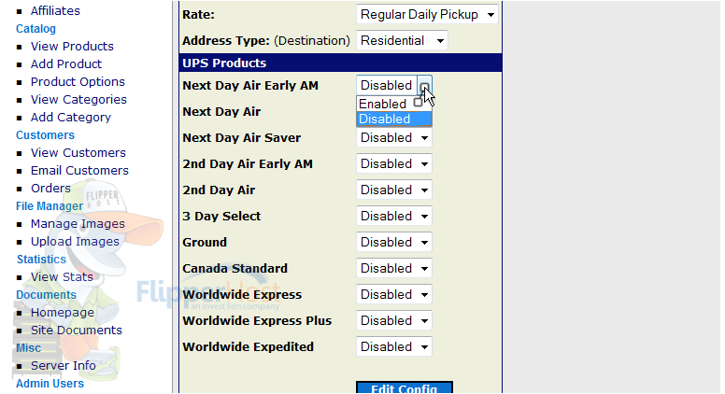The width and height of the screenshot is (725, 394).
Task: Click the UPS Products header text
Action: point(224,63)
